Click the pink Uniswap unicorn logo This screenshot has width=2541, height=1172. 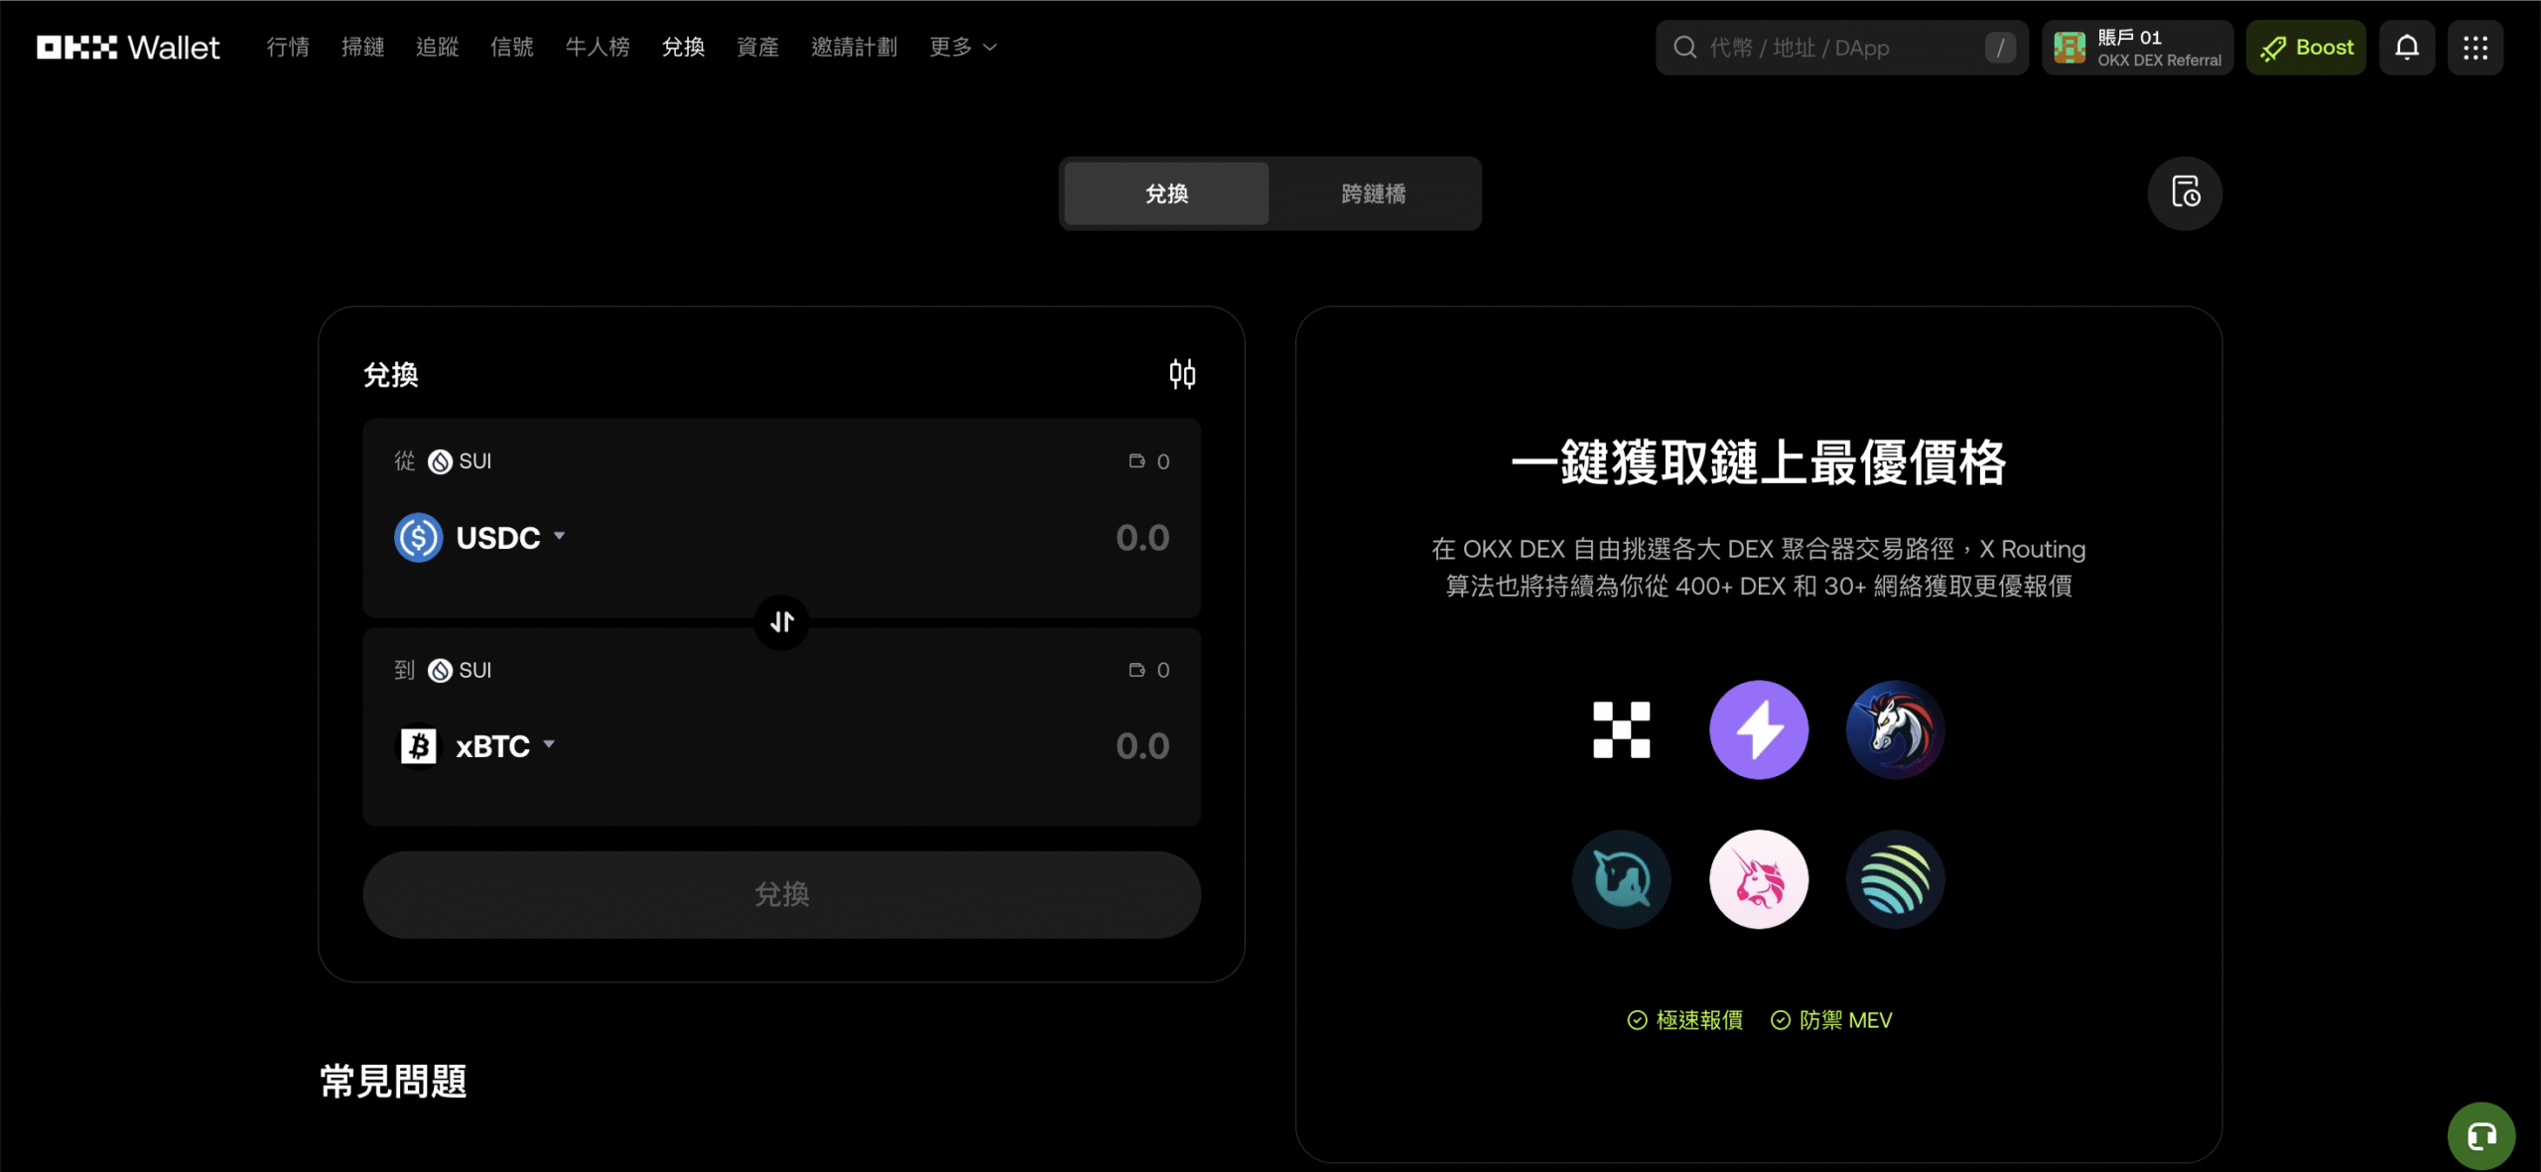pos(1757,879)
